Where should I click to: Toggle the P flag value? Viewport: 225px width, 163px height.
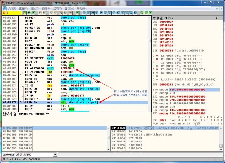coord(157,59)
